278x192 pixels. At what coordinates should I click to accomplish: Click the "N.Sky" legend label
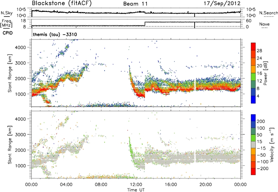pos(7,13)
